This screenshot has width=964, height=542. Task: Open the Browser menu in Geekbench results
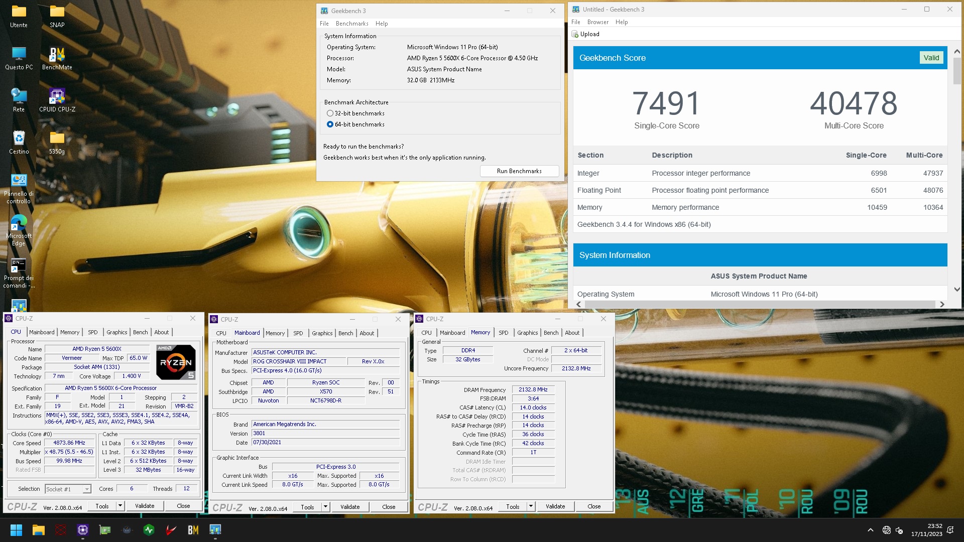point(597,22)
